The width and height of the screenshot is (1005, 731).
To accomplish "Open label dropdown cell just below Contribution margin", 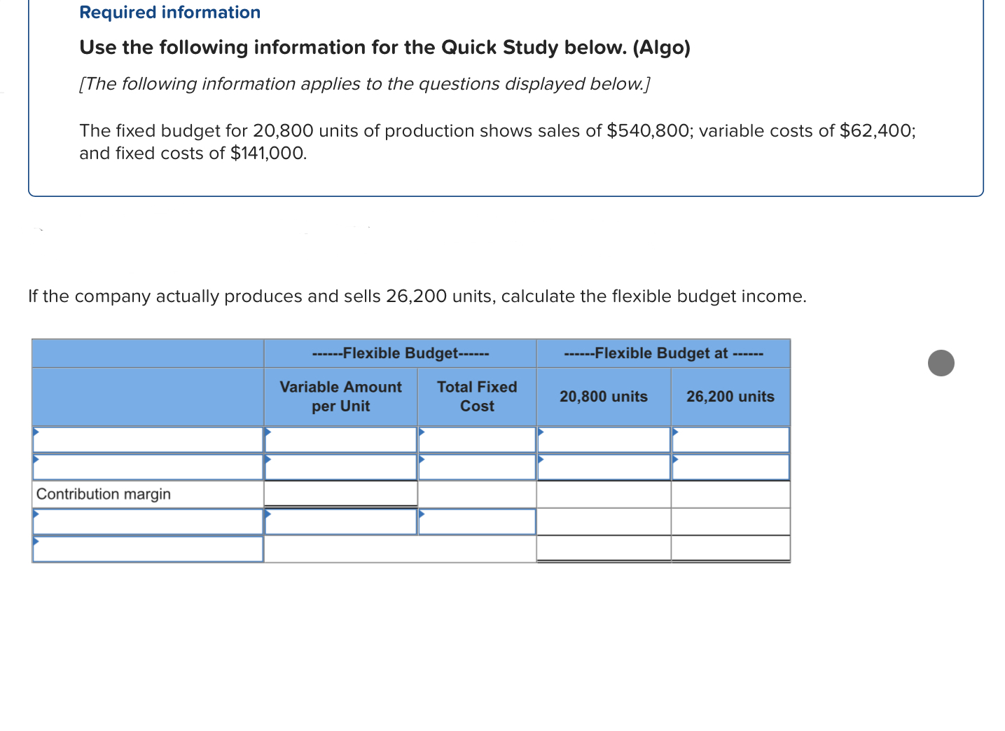I will 148,521.
